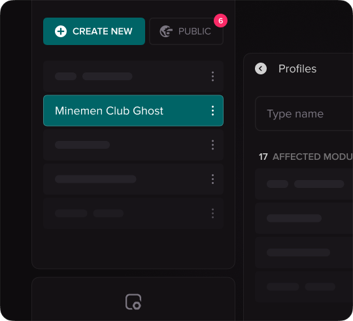Go back using the Profiles arrow icon
Screen dimensions: 353x321
261,69
